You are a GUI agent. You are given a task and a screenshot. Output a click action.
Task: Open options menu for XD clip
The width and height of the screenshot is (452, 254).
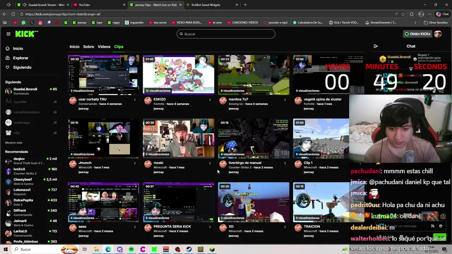[285, 227]
